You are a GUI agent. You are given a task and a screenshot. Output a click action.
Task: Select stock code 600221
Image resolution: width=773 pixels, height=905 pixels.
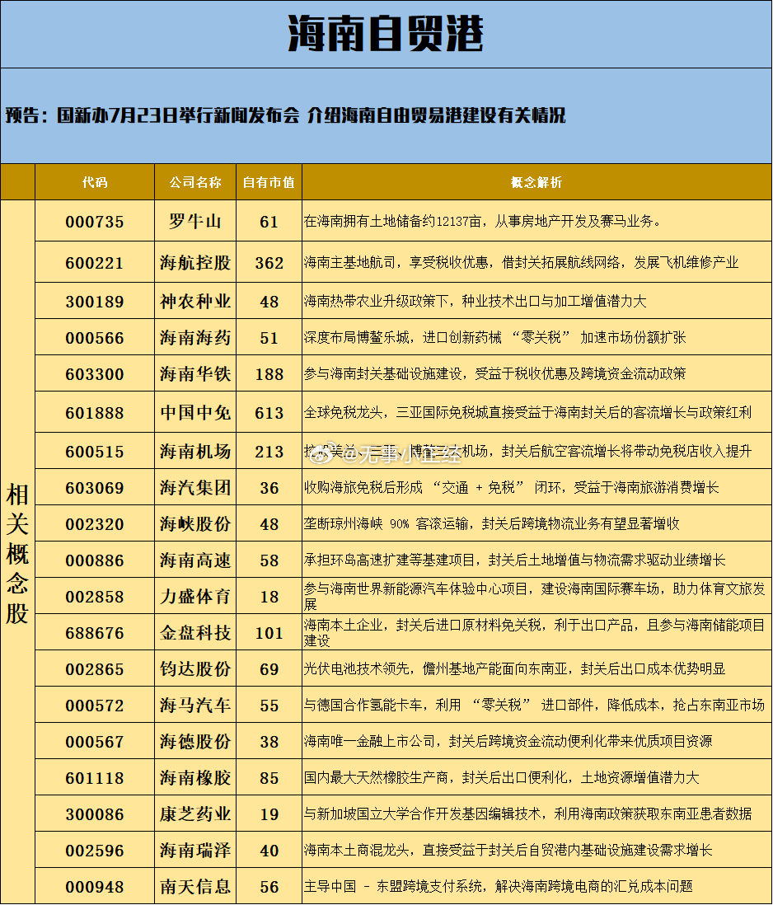point(95,263)
